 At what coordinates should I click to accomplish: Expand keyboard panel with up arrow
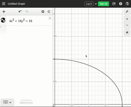click(10, 102)
